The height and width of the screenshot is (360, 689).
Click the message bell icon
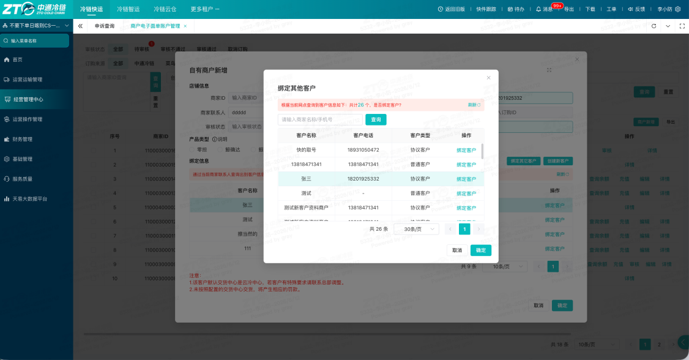click(x=538, y=9)
